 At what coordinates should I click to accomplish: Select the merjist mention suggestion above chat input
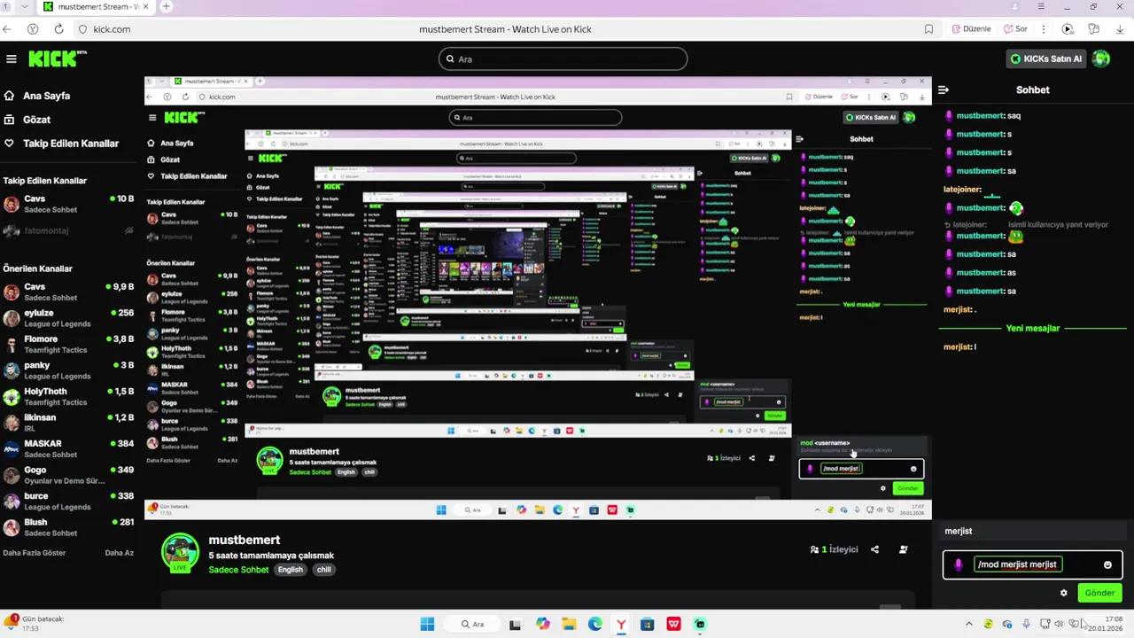pos(1033,531)
